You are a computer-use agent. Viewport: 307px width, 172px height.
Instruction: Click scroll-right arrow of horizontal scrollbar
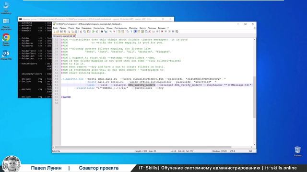point(252,147)
